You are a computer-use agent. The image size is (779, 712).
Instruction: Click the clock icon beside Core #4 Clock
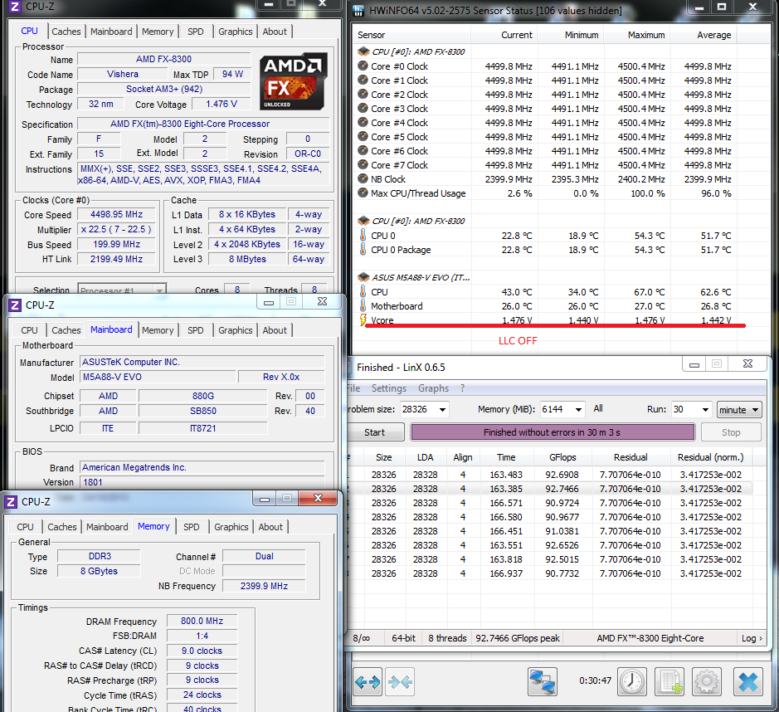pos(363,122)
